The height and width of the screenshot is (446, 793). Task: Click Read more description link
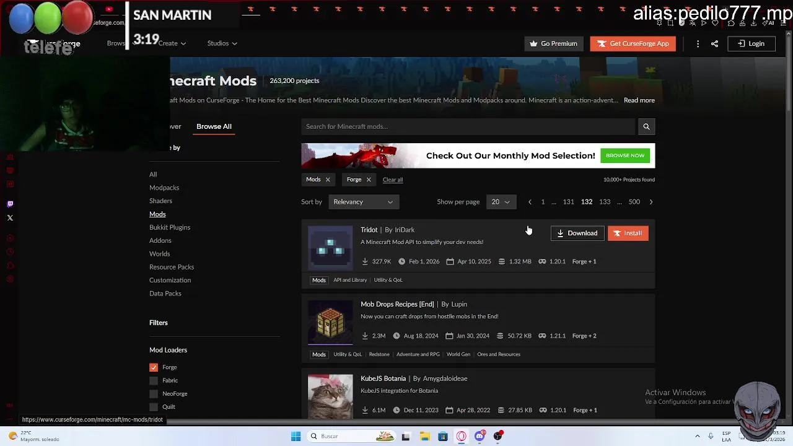tap(639, 100)
